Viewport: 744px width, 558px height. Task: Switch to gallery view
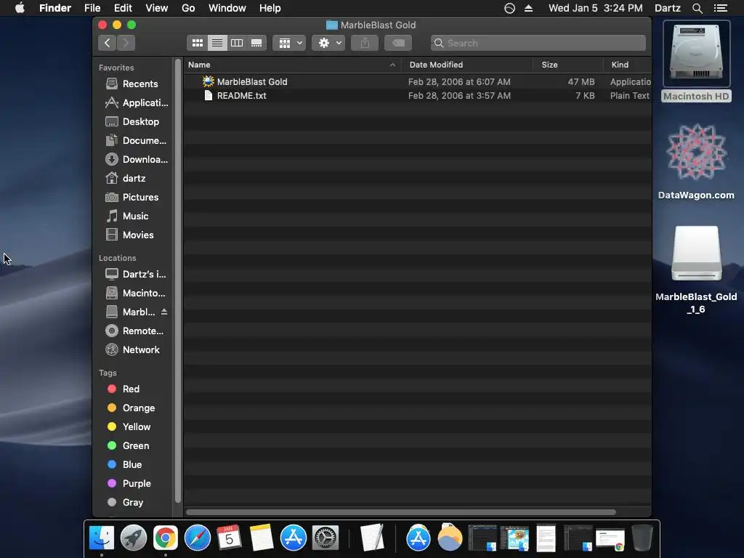pyautogui.click(x=256, y=43)
